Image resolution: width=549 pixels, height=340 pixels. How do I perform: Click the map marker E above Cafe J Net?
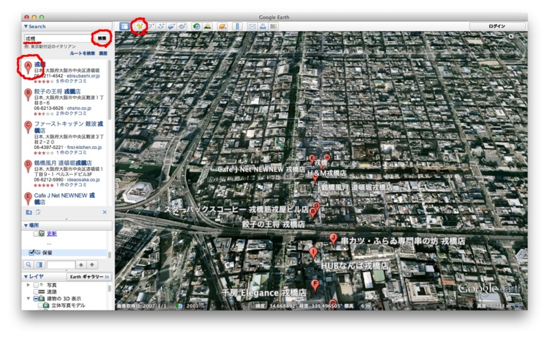(x=312, y=159)
